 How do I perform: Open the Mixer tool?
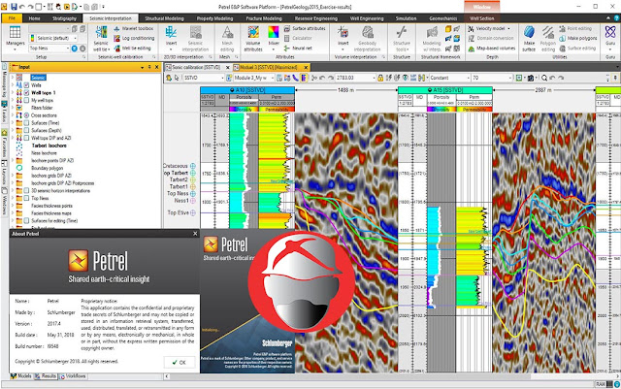click(274, 39)
